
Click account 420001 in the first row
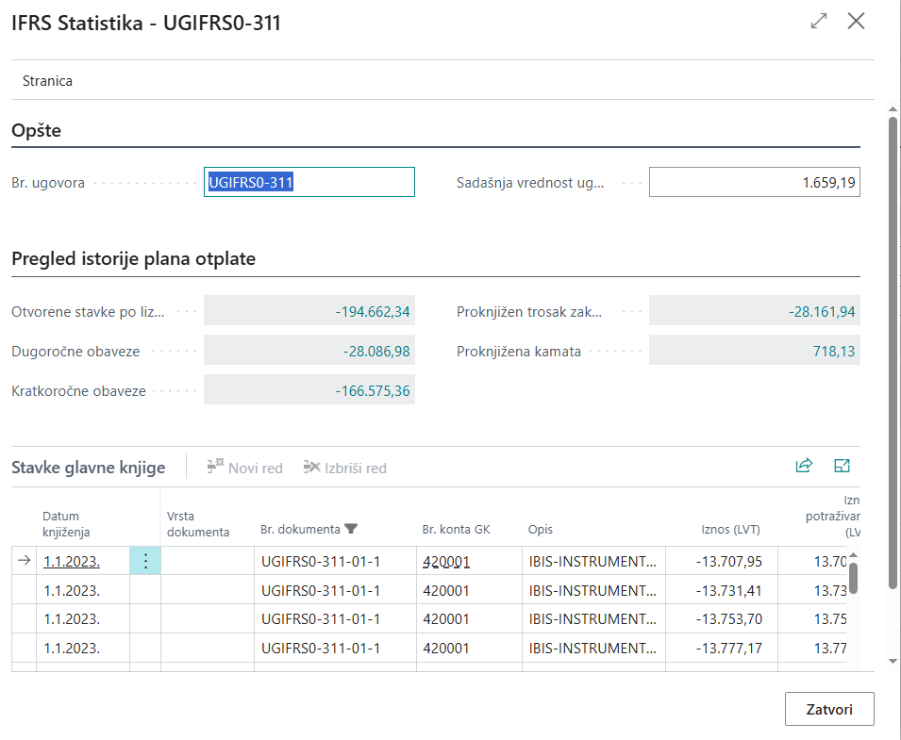tap(446, 562)
